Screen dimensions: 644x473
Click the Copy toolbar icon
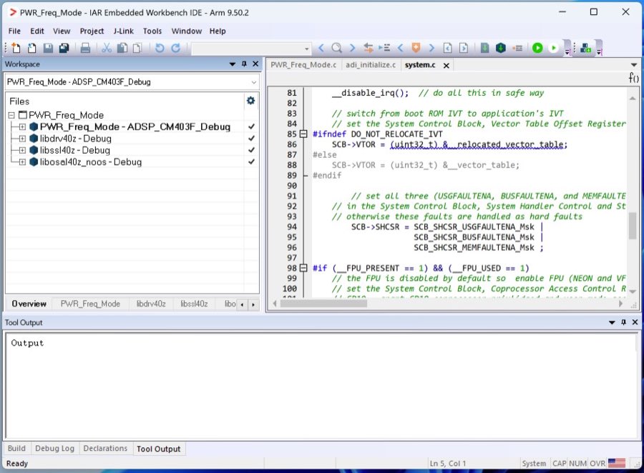tap(122, 48)
